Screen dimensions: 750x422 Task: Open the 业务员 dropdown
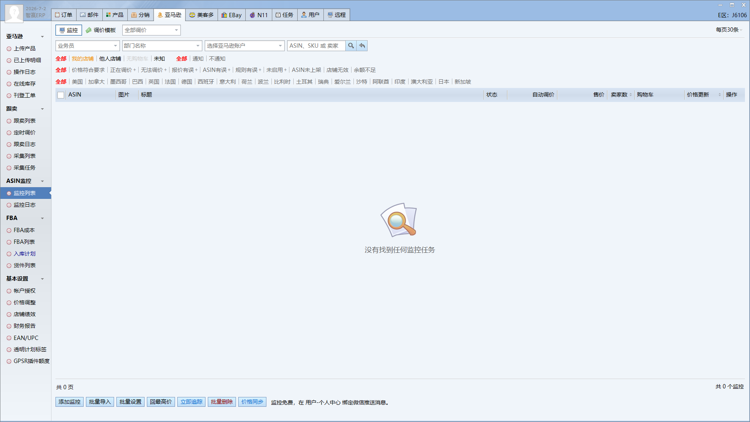87,46
